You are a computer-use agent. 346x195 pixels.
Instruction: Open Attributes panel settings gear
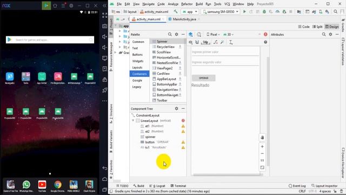click(x=330, y=34)
